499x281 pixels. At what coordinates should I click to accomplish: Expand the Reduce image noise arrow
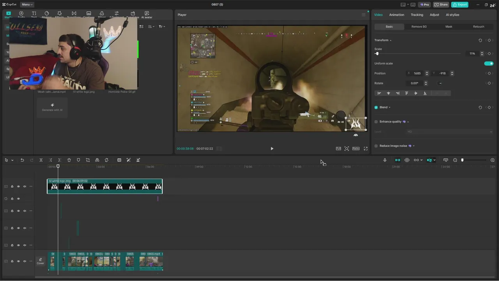(414, 146)
